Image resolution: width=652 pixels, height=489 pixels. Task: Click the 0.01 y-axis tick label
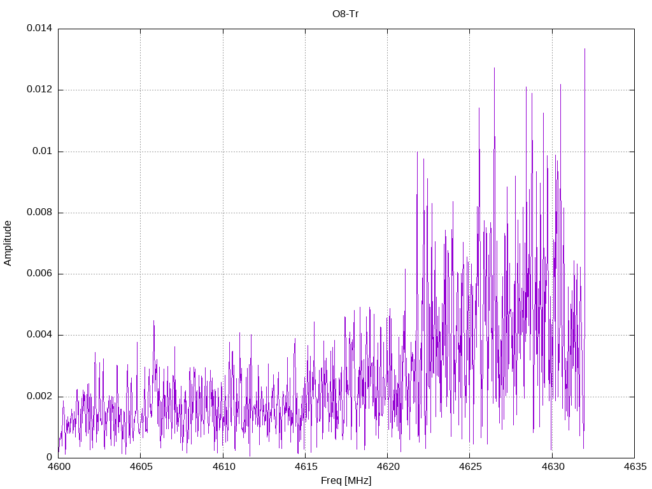43,151
